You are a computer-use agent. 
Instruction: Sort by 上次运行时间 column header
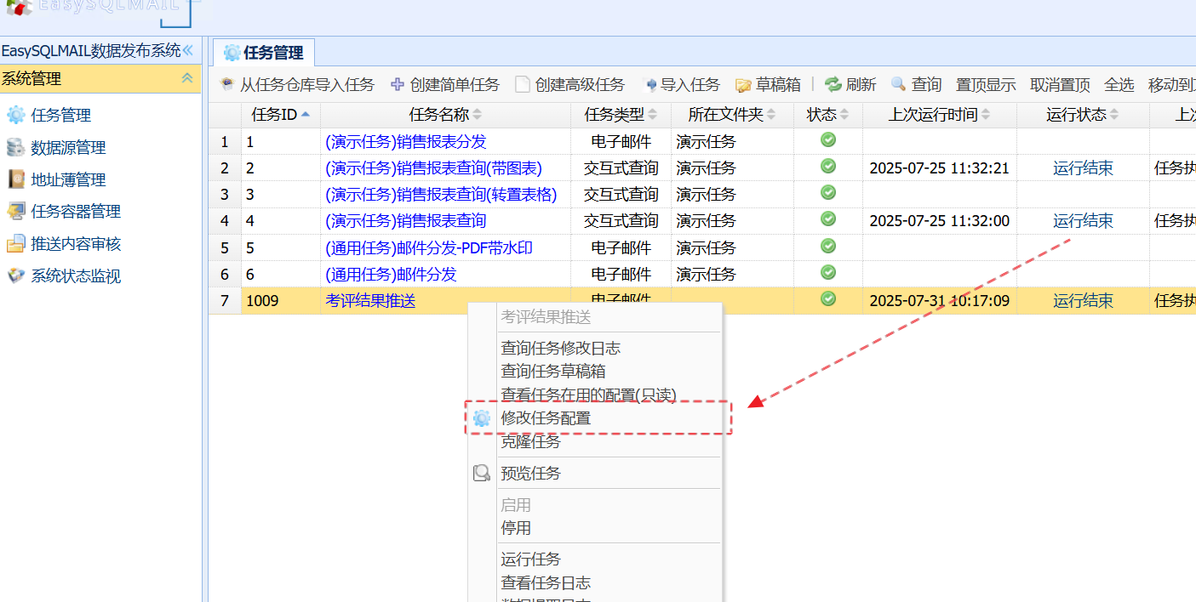pyautogui.click(x=939, y=115)
